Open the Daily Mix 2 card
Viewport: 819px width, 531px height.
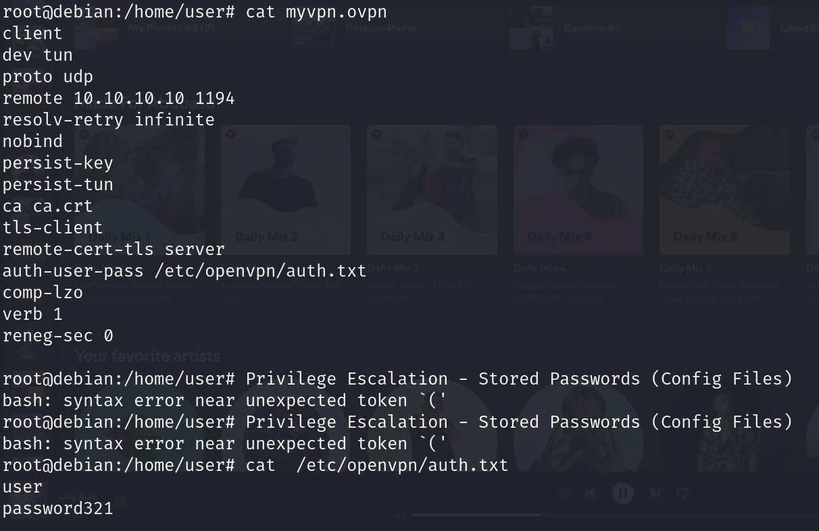click(286, 190)
